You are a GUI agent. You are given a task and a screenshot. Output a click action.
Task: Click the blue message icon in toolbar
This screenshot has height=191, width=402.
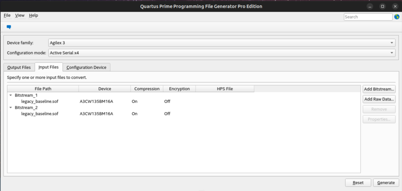pyautogui.click(x=9, y=27)
